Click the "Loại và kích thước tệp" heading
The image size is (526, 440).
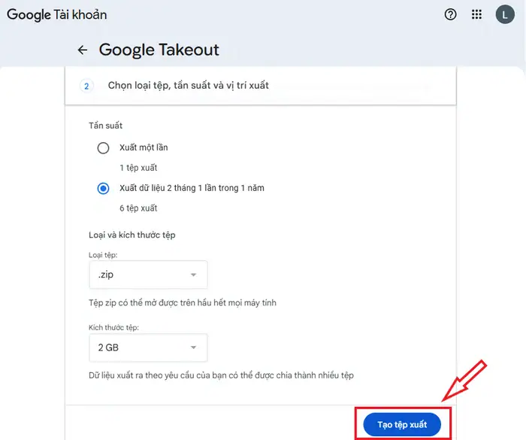tap(131, 235)
